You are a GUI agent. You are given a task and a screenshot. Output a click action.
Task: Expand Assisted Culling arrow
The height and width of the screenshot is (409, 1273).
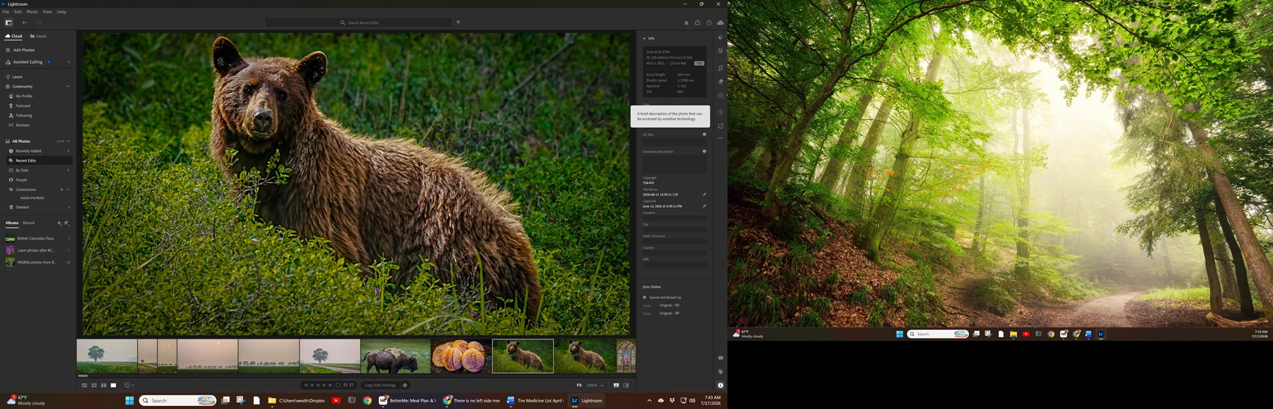(68, 62)
